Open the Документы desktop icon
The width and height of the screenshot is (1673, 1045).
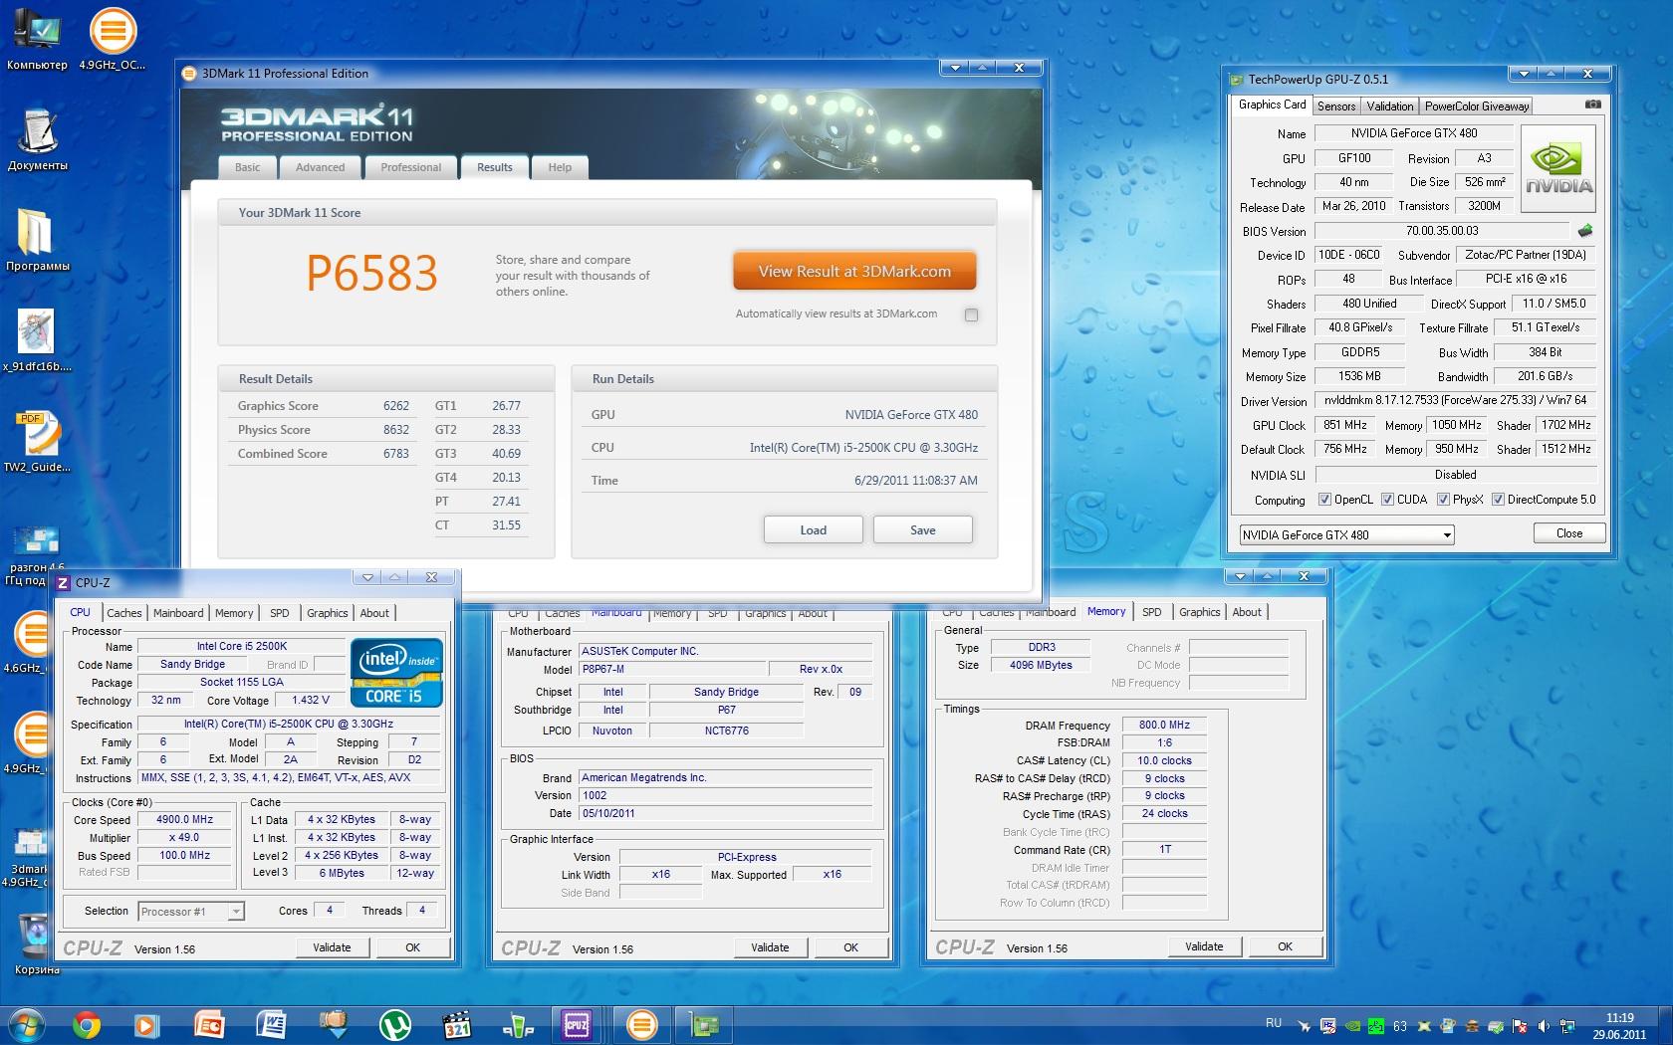37,139
